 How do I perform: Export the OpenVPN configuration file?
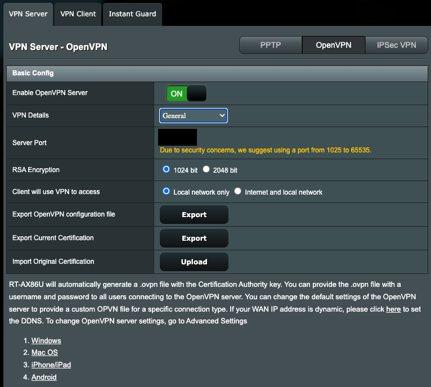194,215
